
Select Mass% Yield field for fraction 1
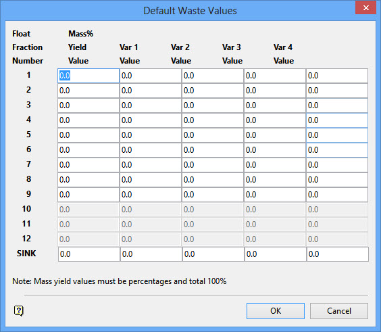[x=88, y=76]
